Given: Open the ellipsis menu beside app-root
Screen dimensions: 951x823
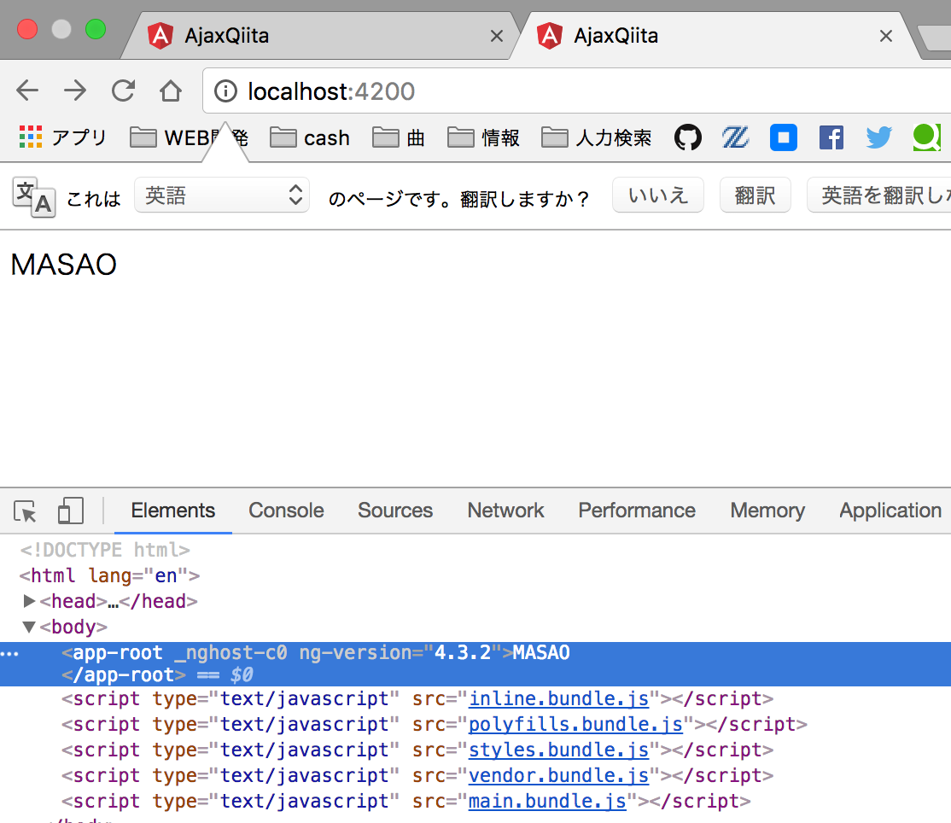Looking at the screenshot, I should coord(9,654).
